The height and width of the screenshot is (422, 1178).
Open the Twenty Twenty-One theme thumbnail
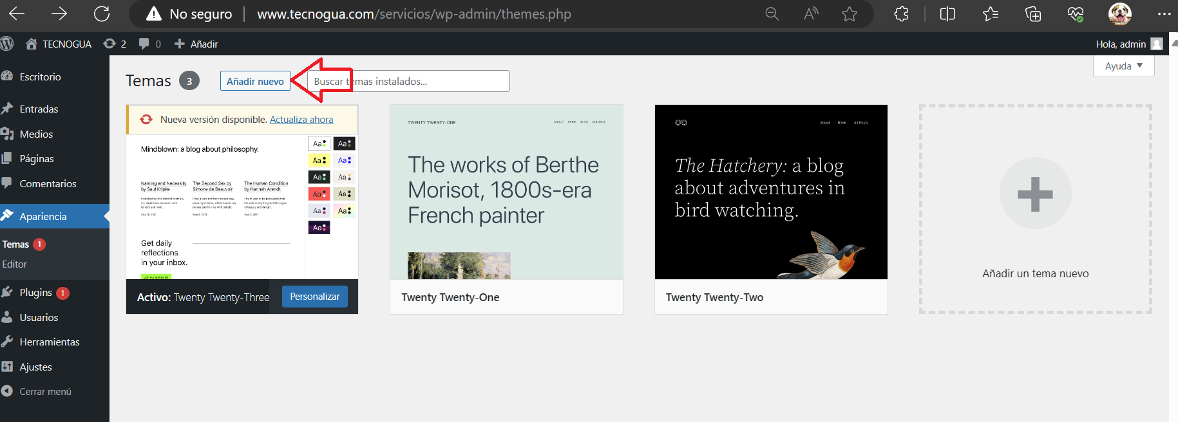tap(506, 192)
